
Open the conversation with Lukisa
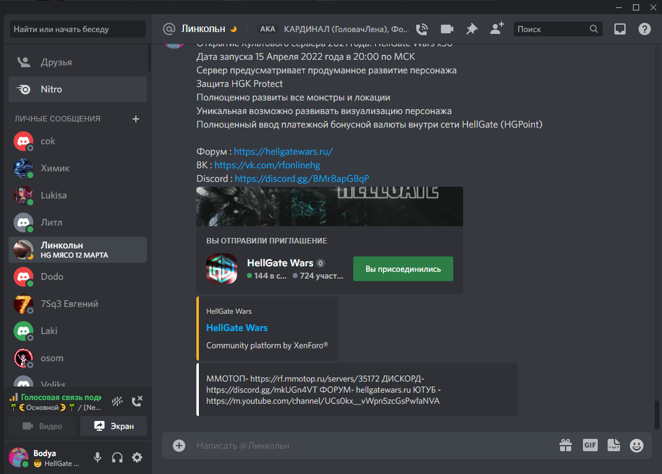coord(78,195)
